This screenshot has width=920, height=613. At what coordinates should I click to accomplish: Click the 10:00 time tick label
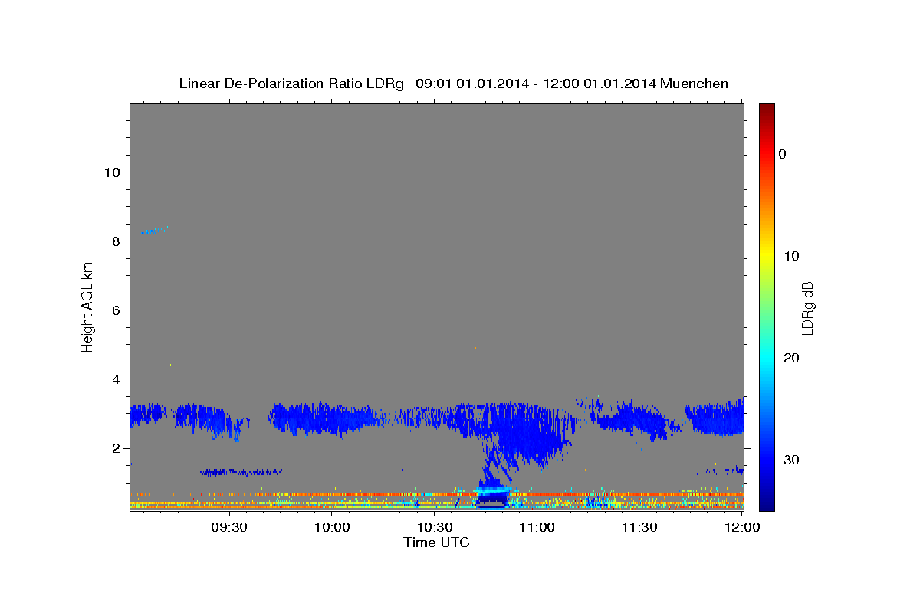point(332,527)
